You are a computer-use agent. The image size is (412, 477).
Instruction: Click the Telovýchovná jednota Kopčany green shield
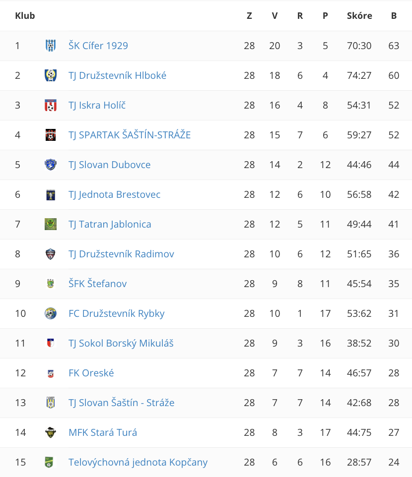point(49,462)
